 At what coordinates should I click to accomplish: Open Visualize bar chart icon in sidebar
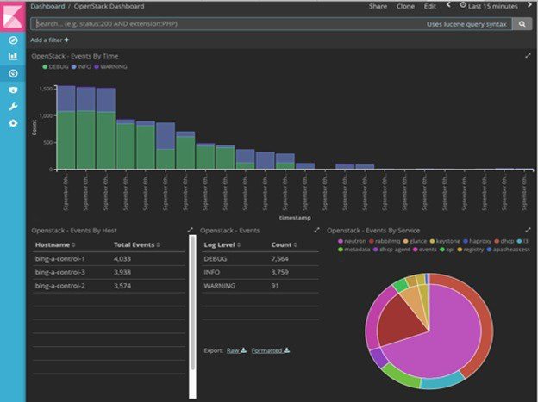13,56
